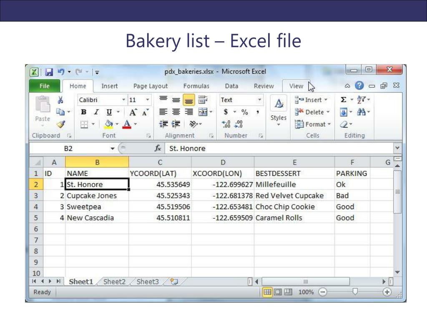Toggle Center horizontal alignment
The height and width of the screenshot is (320, 427).
176,112
